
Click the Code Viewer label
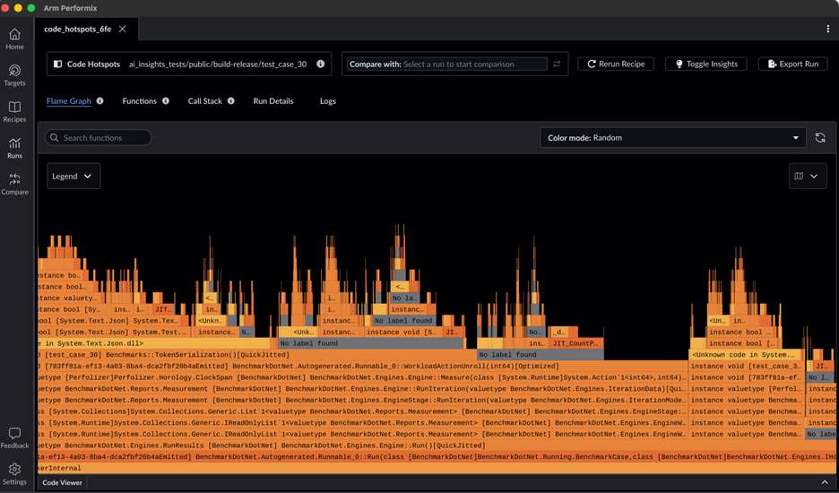[x=62, y=483]
